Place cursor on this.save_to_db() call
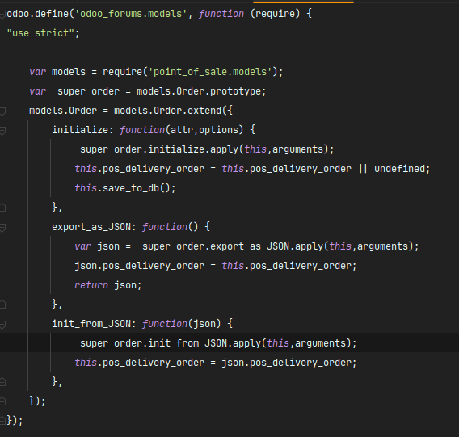 click(125, 188)
